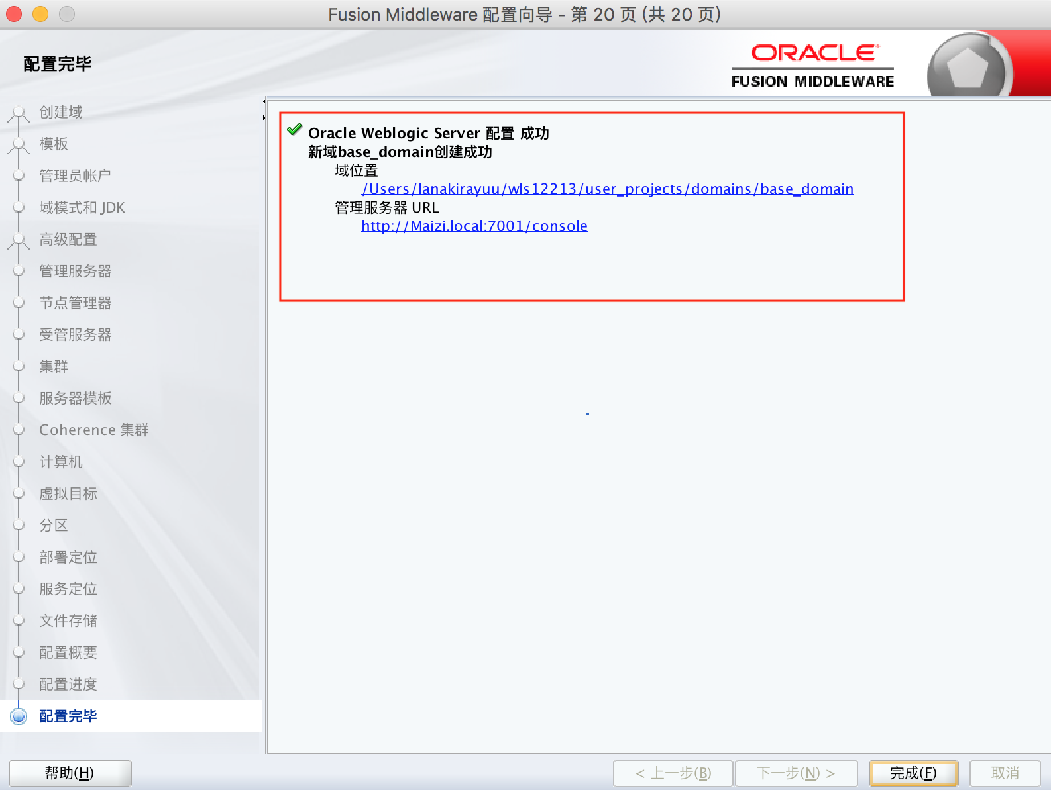Select the 部署定位 step
The height and width of the screenshot is (790, 1051).
(68, 558)
